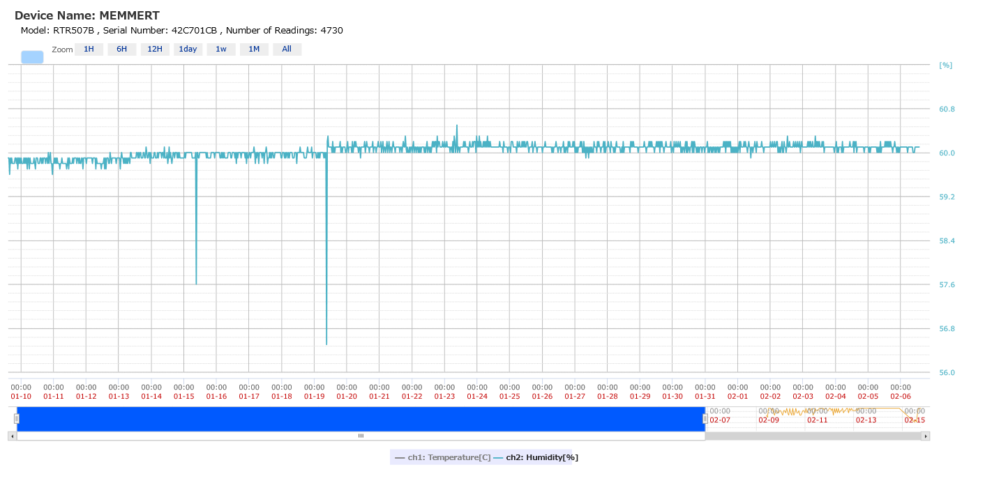
Task: Click the Serial Number 42C701CB text
Action: click(x=160, y=30)
